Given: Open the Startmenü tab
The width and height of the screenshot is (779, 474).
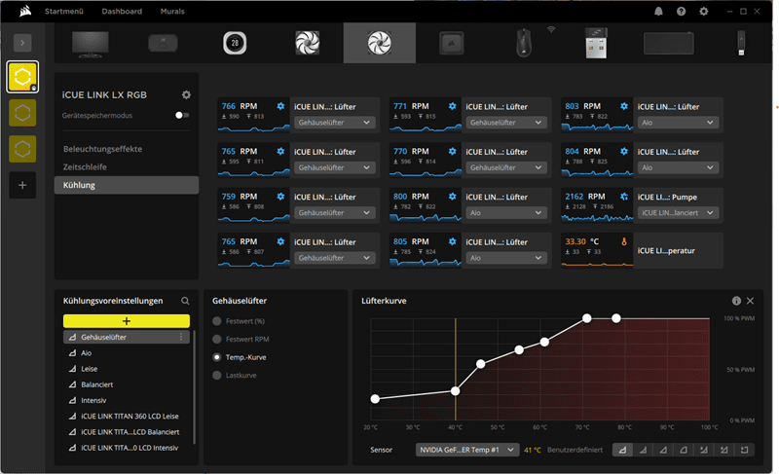Looking at the screenshot, I should (64, 11).
